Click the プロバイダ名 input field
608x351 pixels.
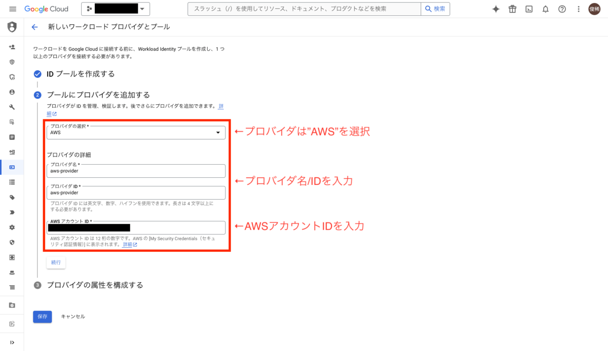(x=136, y=171)
